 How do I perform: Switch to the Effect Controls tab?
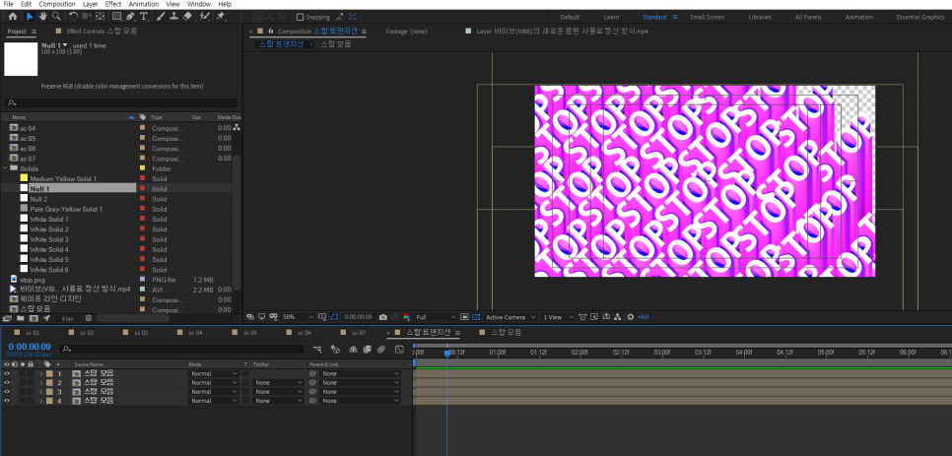pos(102,31)
